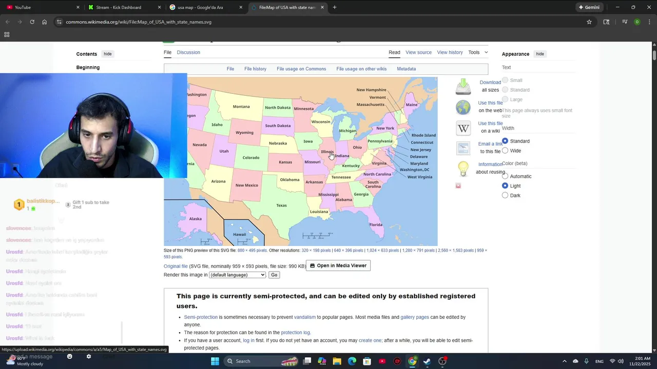Select the Dark color radio
This screenshot has height=369, width=657.
pos(505,195)
